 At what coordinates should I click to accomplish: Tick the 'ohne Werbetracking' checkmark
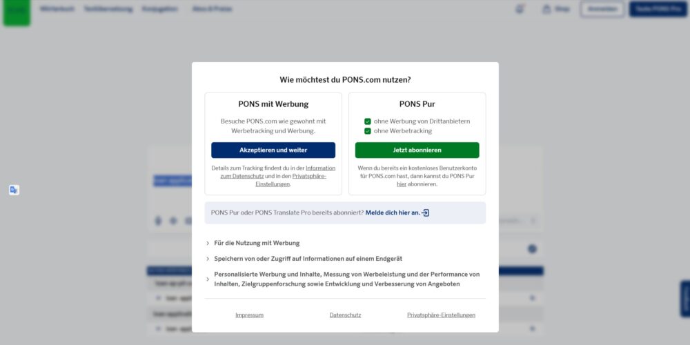[368, 131]
